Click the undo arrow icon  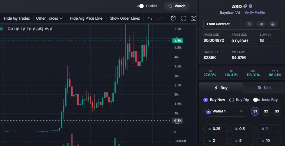tap(150, 18)
